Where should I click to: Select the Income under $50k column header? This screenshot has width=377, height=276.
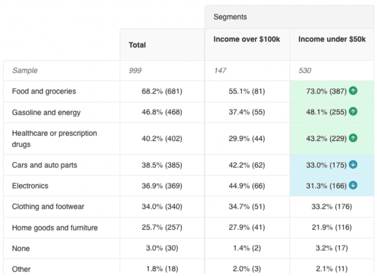coord(332,39)
